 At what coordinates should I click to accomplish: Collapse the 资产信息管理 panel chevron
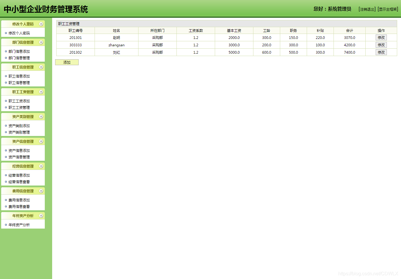pos(41,142)
